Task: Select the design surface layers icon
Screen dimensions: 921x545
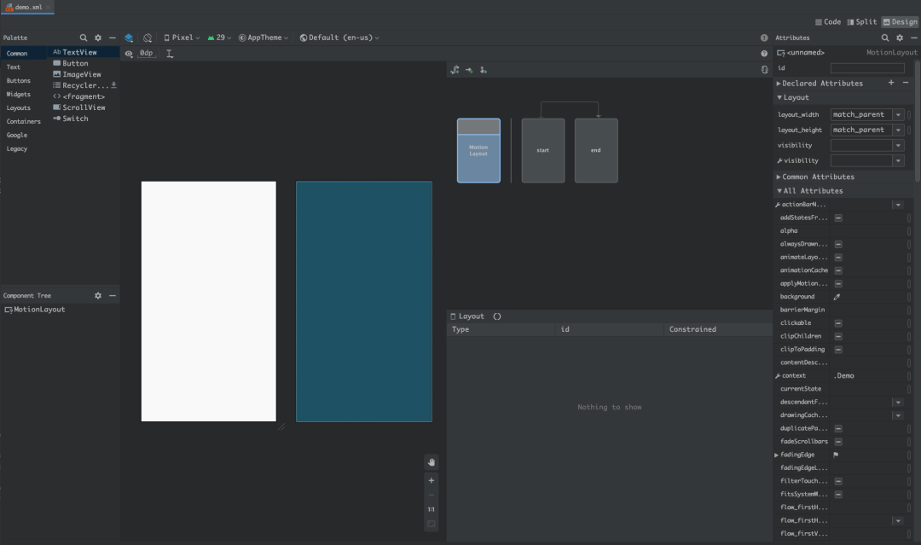Action: 129,38
